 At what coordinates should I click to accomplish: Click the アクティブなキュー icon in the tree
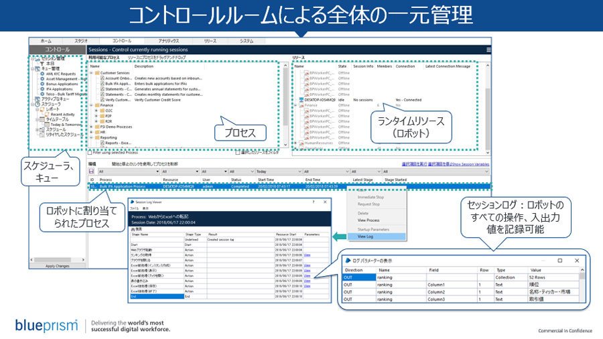pyautogui.click(x=38, y=98)
